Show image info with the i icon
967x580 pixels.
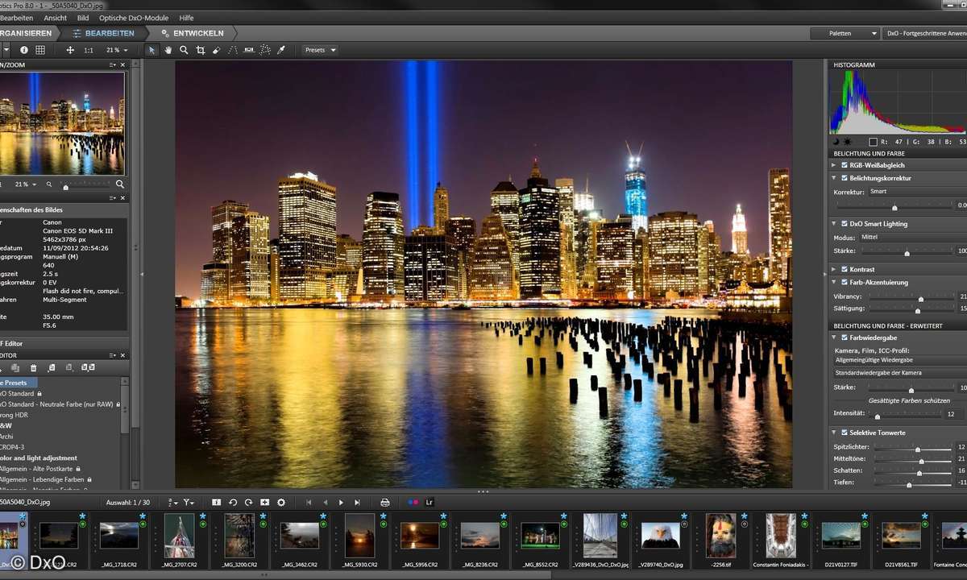coord(24,50)
